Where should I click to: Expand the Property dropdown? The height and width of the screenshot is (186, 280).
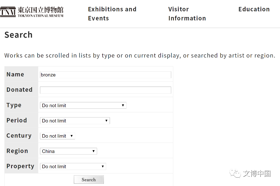(73, 166)
